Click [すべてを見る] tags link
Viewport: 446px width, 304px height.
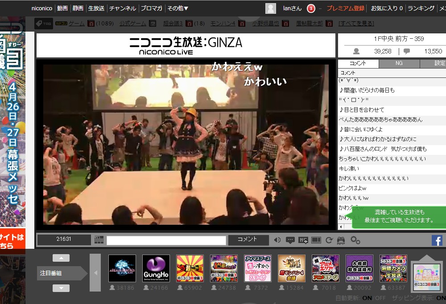[356, 24]
